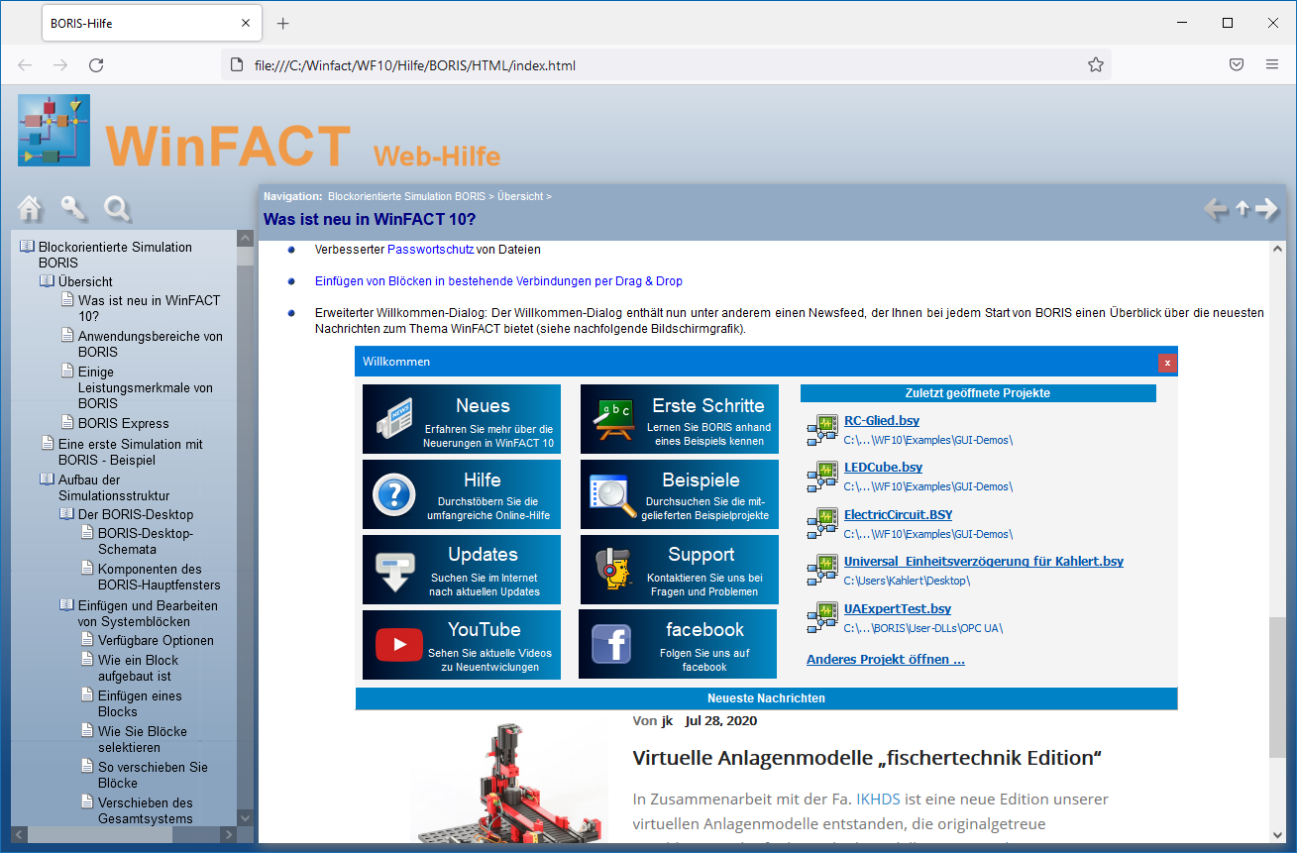
Task: Collapse Aufbau der Simulationsstruktur book node
Action: tap(47, 480)
